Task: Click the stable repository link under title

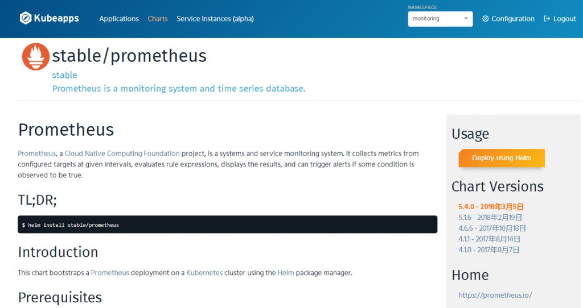Action: (x=65, y=76)
